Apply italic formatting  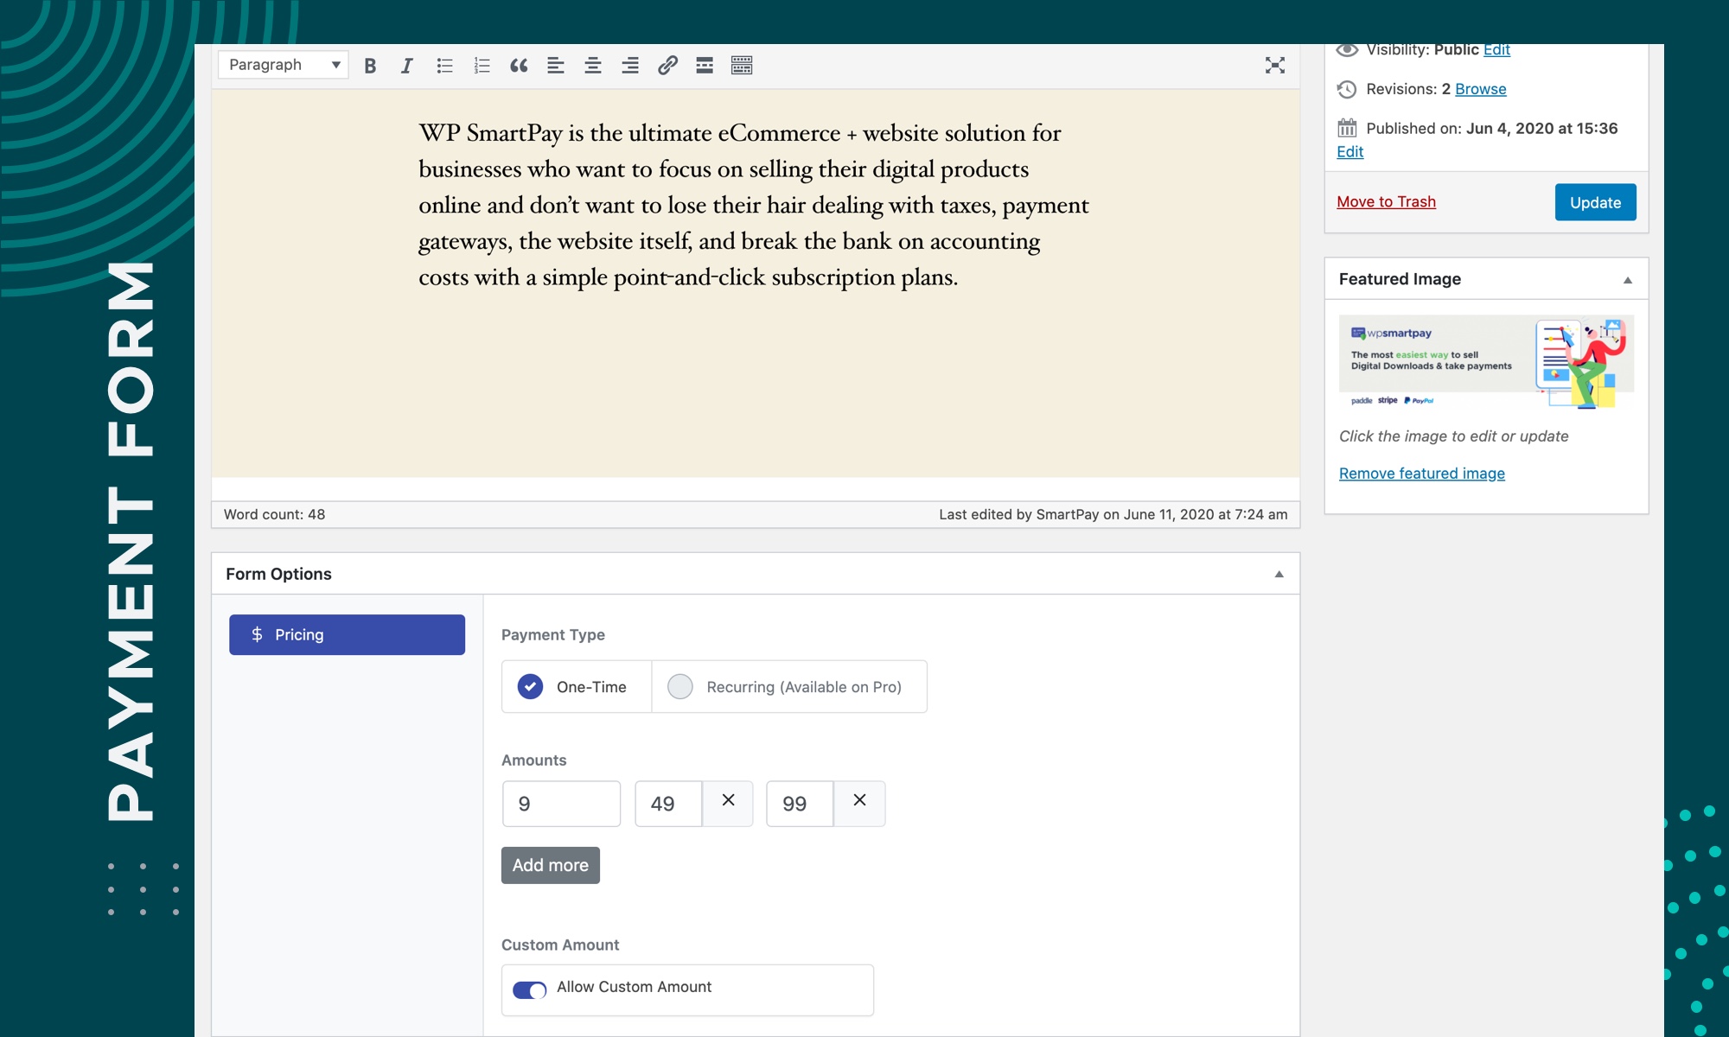(406, 66)
